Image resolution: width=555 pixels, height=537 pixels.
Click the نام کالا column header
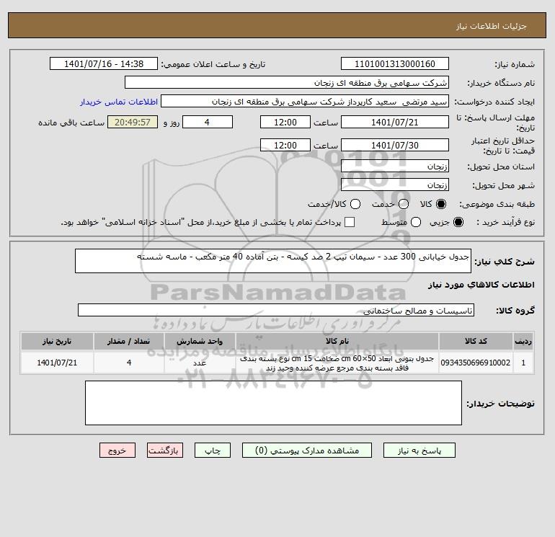(x=337, y=341)
